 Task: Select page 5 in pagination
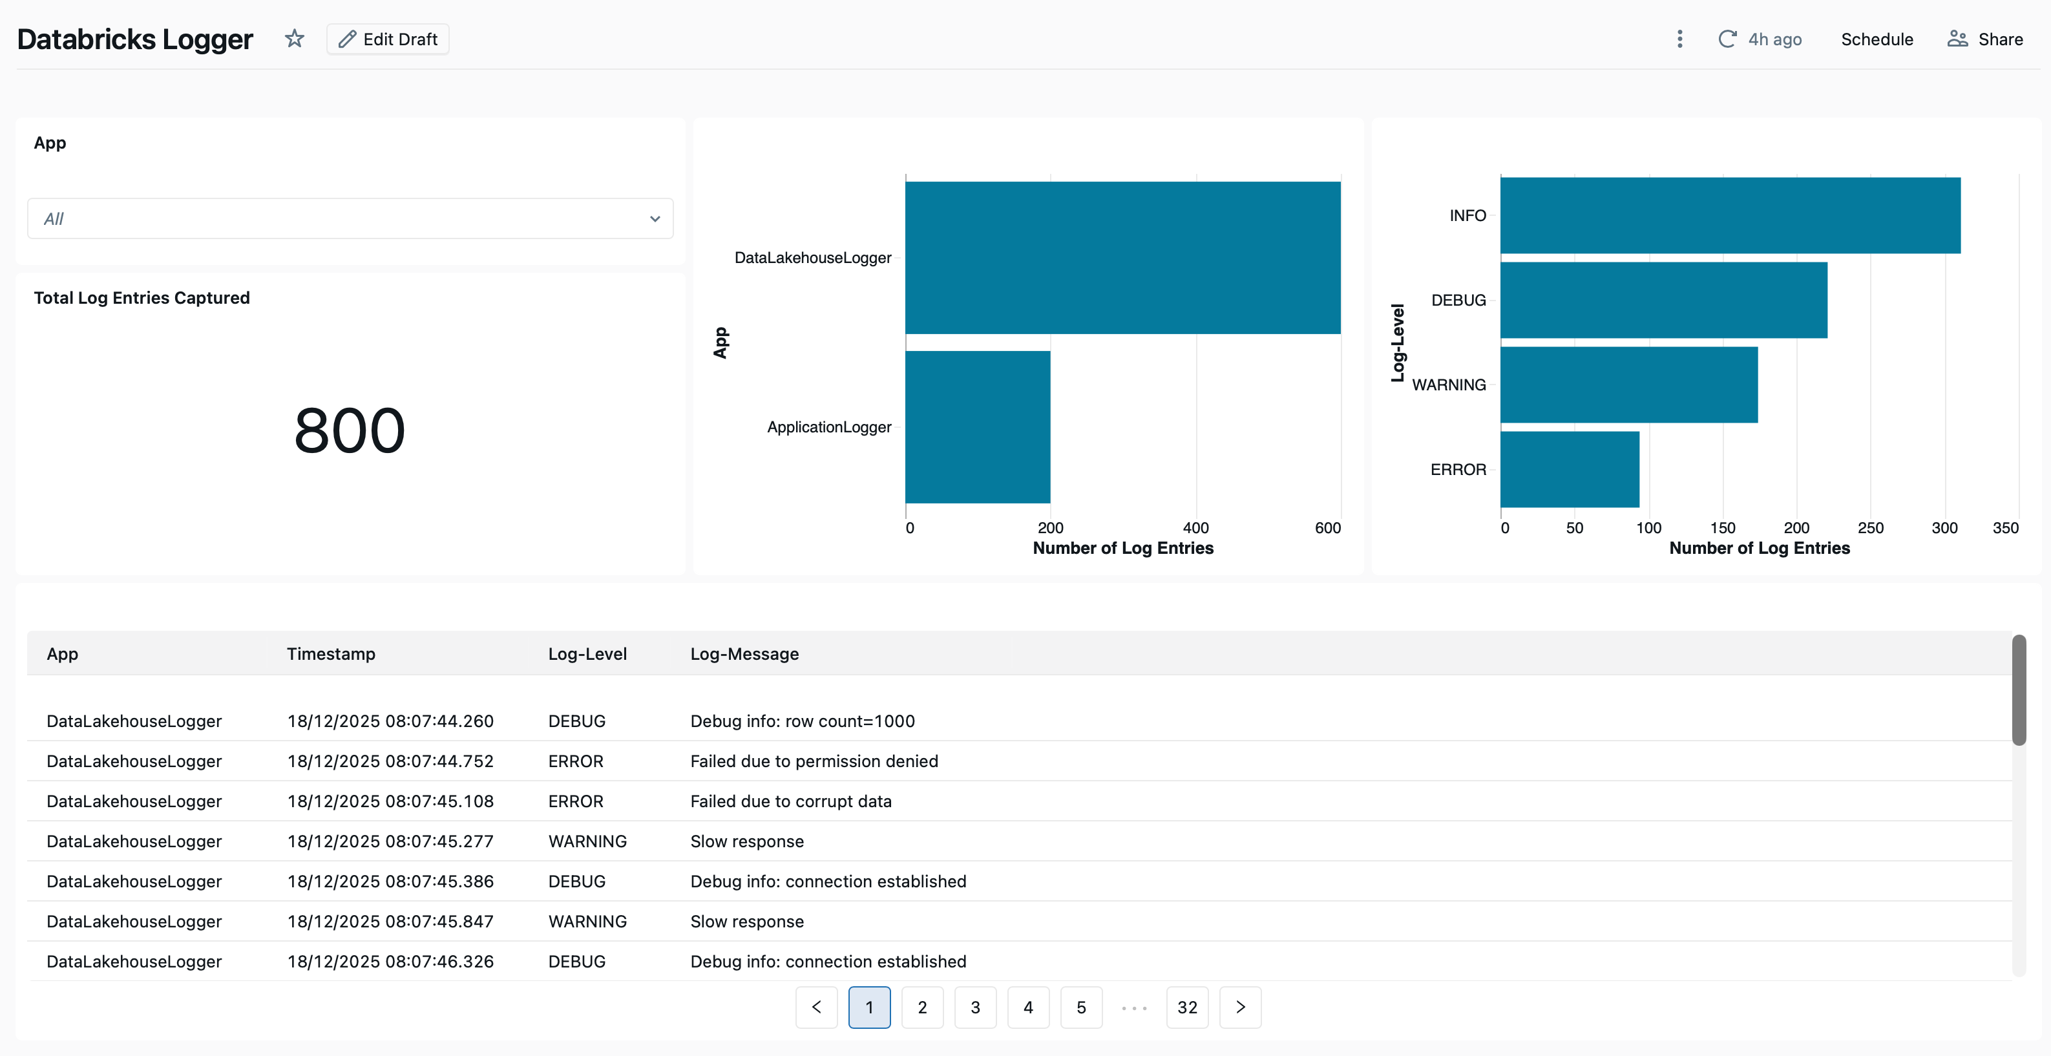click(x=1080, y=1008)
